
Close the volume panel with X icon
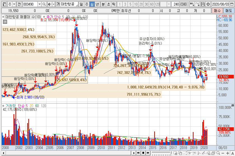[232, 105]
